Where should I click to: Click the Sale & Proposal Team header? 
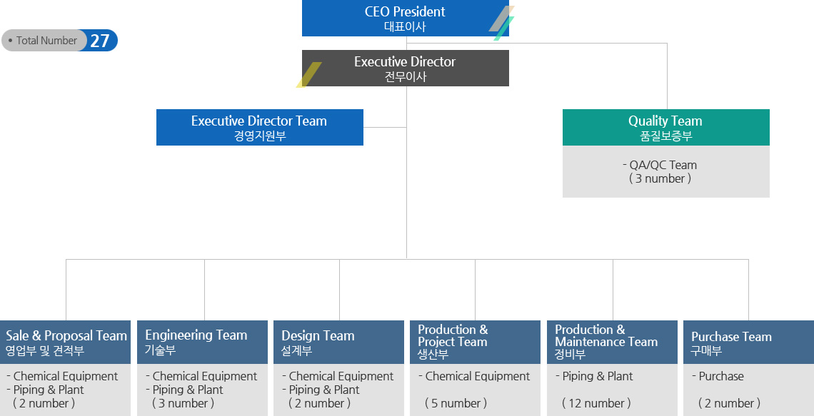tap(66, 342)
